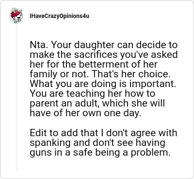Click the word "guns" in the last line

pyautogui.click(x=41, y=153)
